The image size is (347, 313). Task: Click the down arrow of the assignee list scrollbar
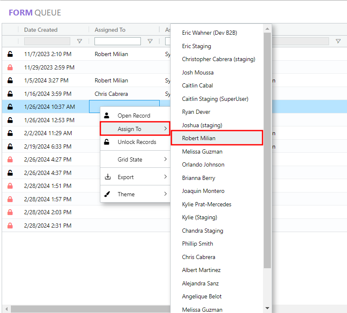[268, 308]
